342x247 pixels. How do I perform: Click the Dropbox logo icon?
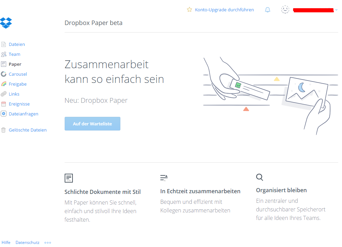coord(6,23)
